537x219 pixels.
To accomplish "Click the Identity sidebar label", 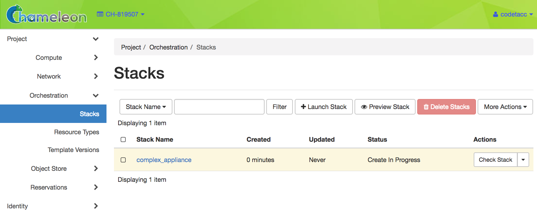I will click(18, 206).
